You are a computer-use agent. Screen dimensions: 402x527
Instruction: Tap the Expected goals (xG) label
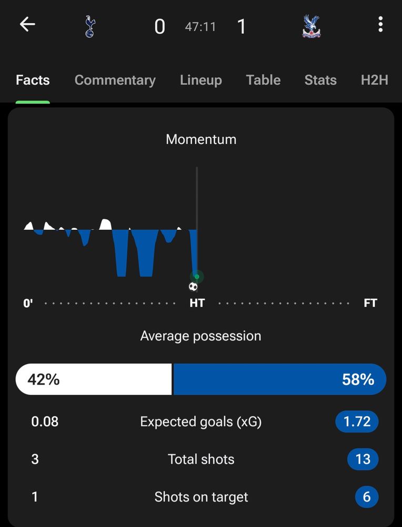[x=200, y=422]
